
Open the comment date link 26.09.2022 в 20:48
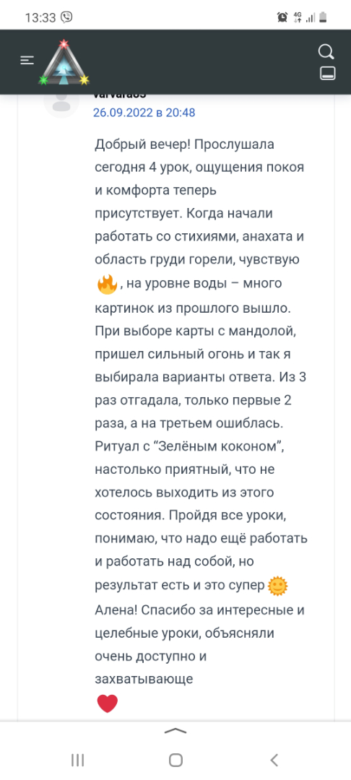[x=144, y=113]
